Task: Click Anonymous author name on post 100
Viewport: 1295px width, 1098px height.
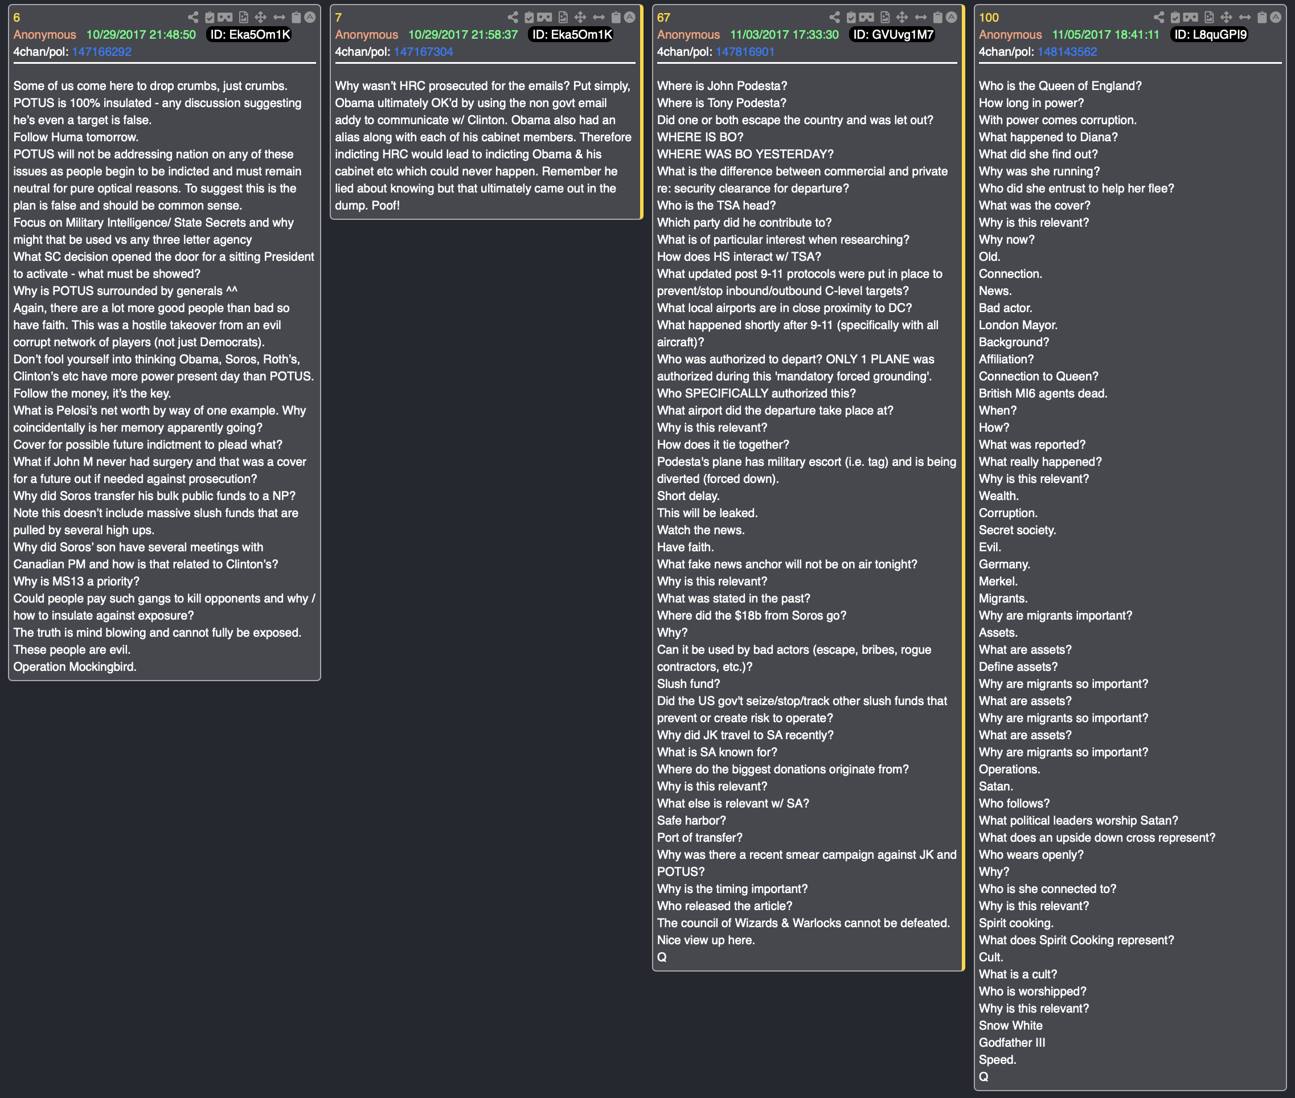Action: 1010,35
